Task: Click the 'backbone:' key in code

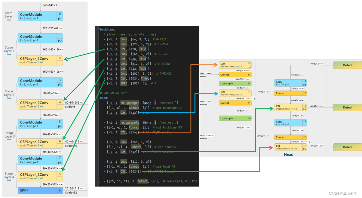Action: (x=108, y=30)
